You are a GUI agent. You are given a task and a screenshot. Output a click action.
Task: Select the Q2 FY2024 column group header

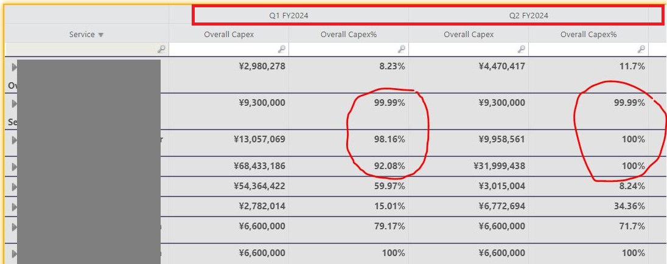point(529,16)
